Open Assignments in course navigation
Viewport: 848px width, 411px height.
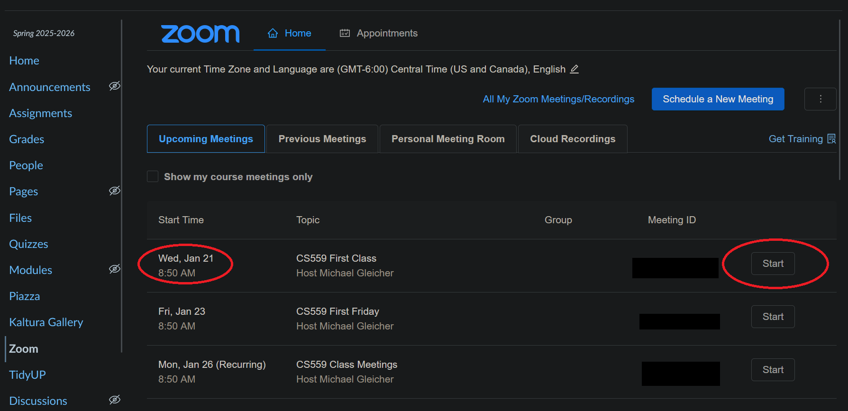click(x=41, y=113)
